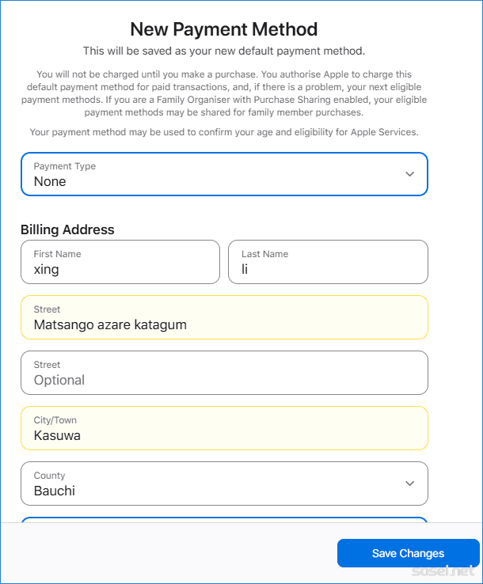The image size is (483, 584).
Task: Open the Payment Type dropdown
Action: tap(224, 174)
